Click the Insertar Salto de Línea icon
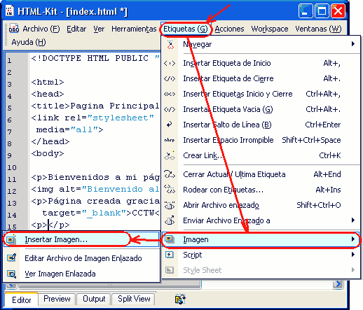 coord(170,125)
